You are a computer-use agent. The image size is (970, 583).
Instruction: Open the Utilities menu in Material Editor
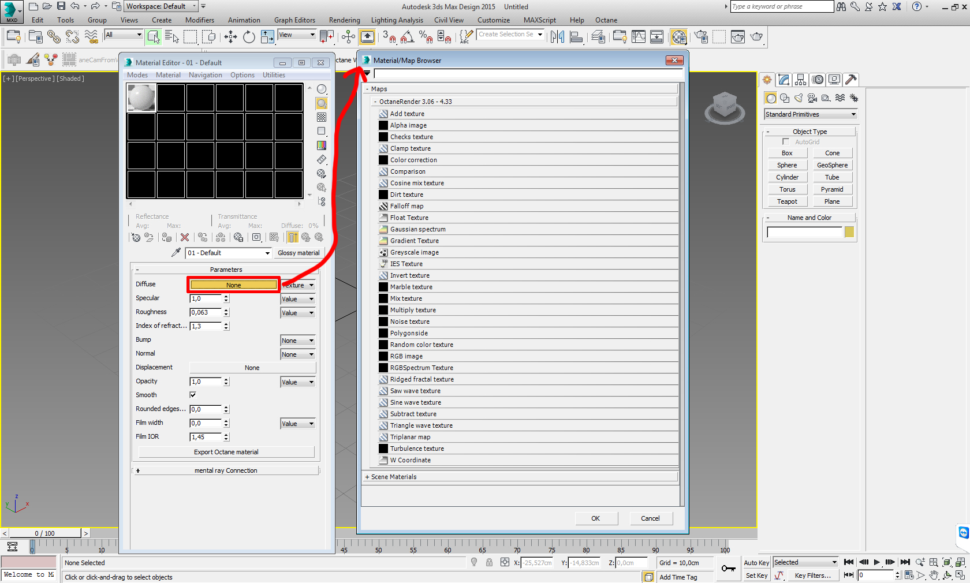click(274, 75)
